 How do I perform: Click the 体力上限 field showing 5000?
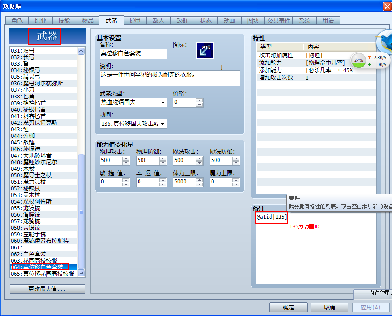coord(184,182)
